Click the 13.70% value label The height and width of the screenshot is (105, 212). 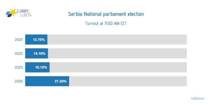39,40
